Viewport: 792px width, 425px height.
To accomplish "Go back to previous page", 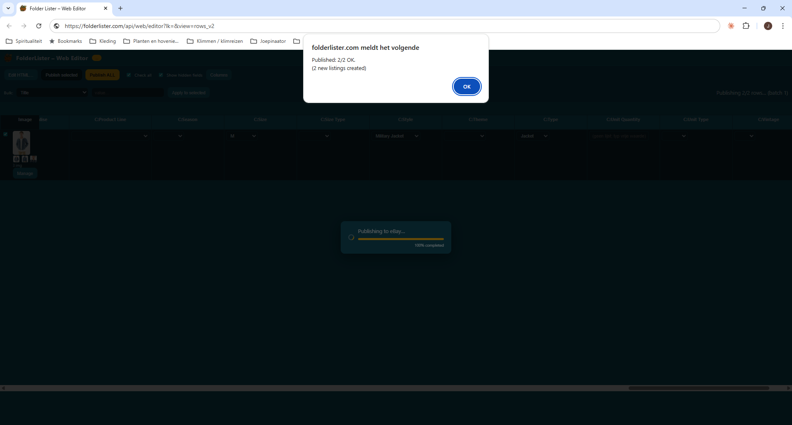I will coord(9,26).
